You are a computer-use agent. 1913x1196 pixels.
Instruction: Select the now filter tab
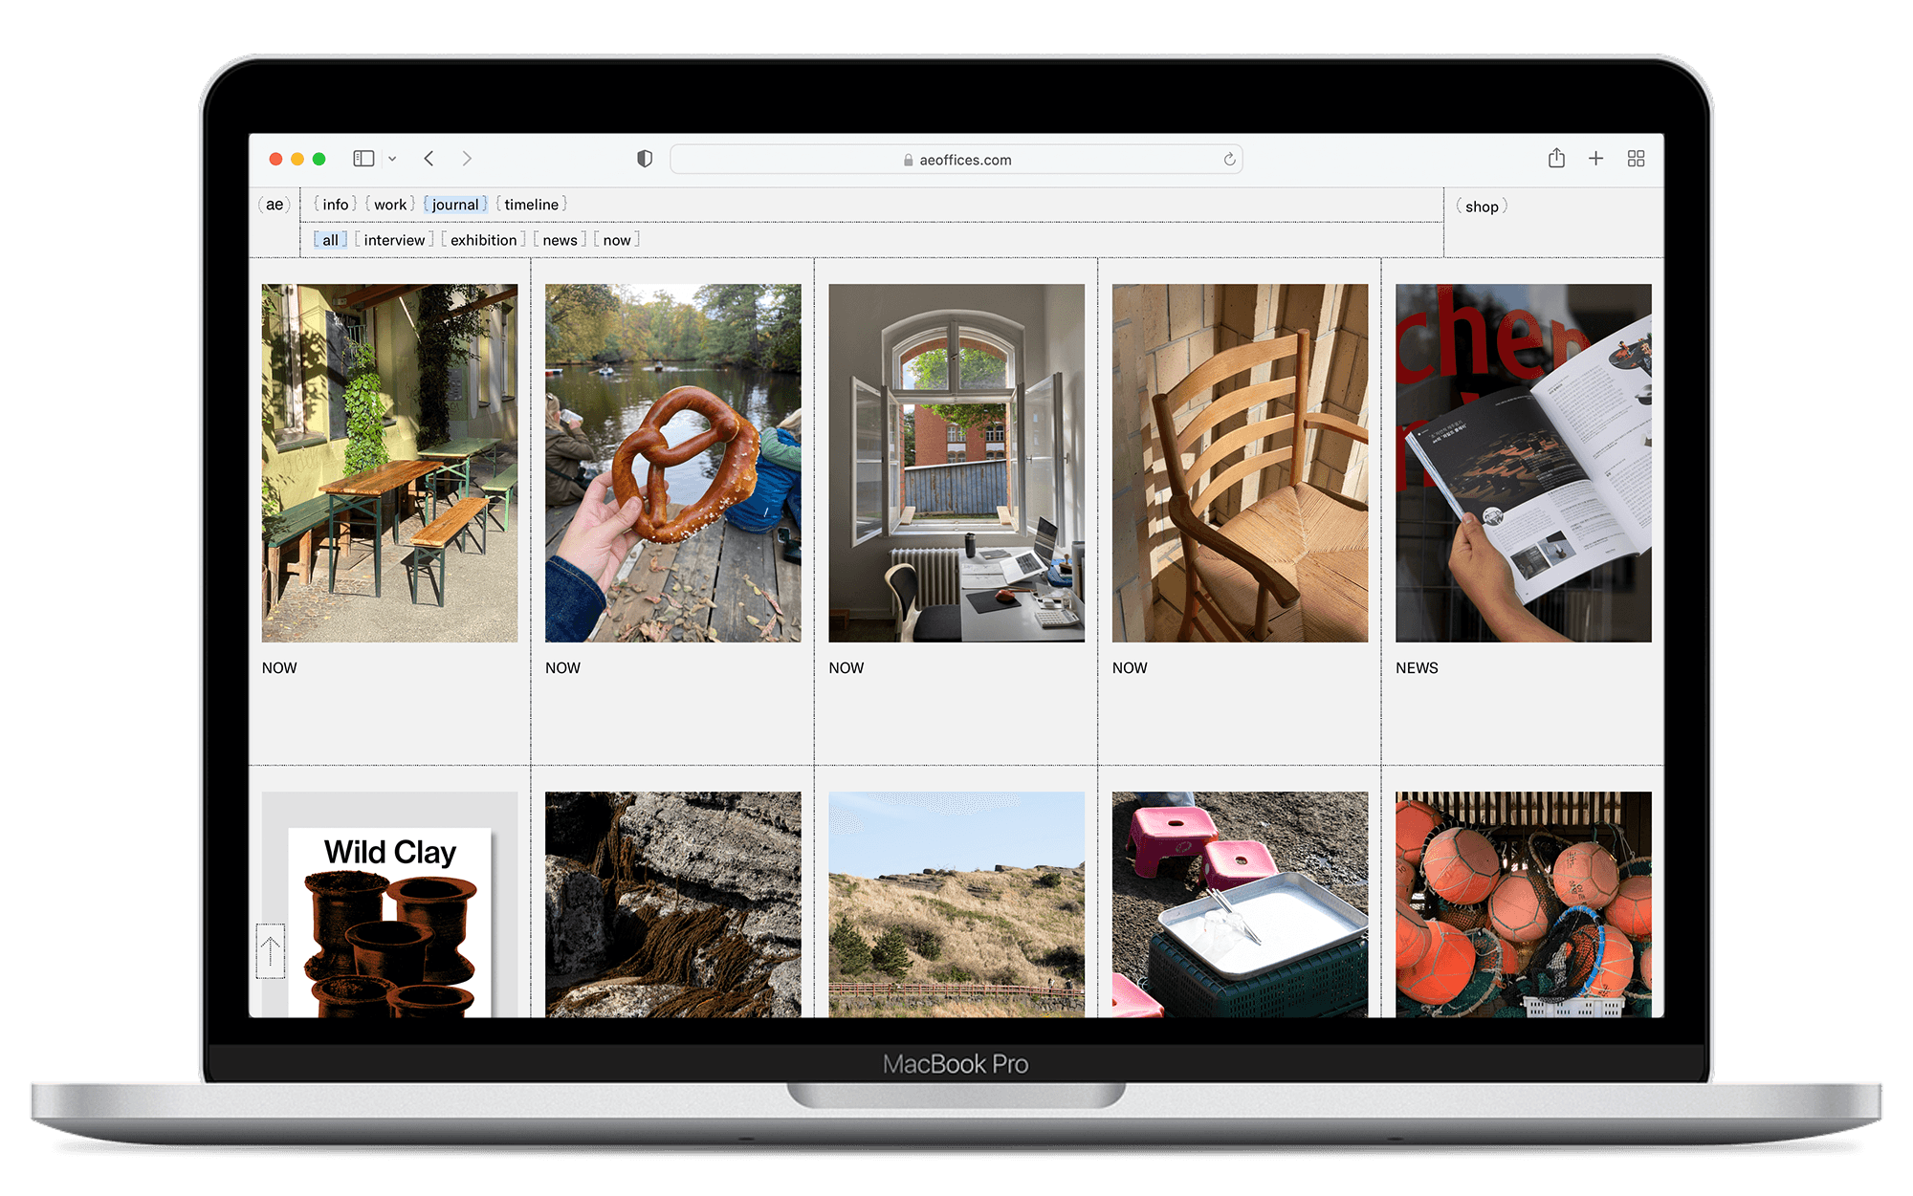coord(617,240)
